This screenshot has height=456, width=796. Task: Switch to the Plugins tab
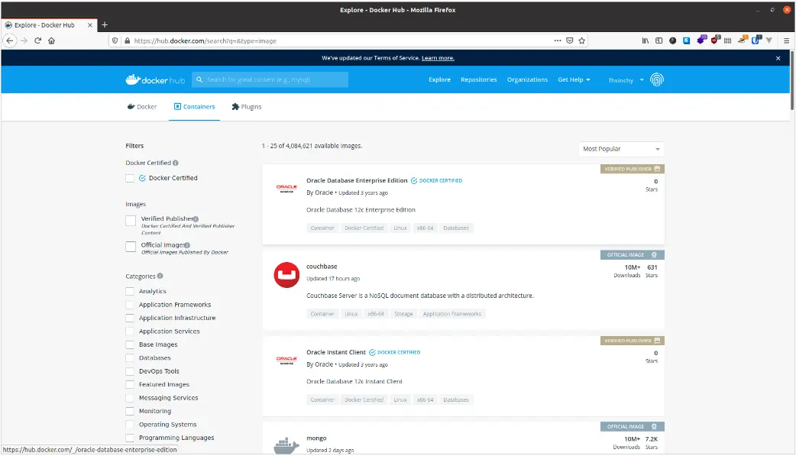[x=246, y=107]
